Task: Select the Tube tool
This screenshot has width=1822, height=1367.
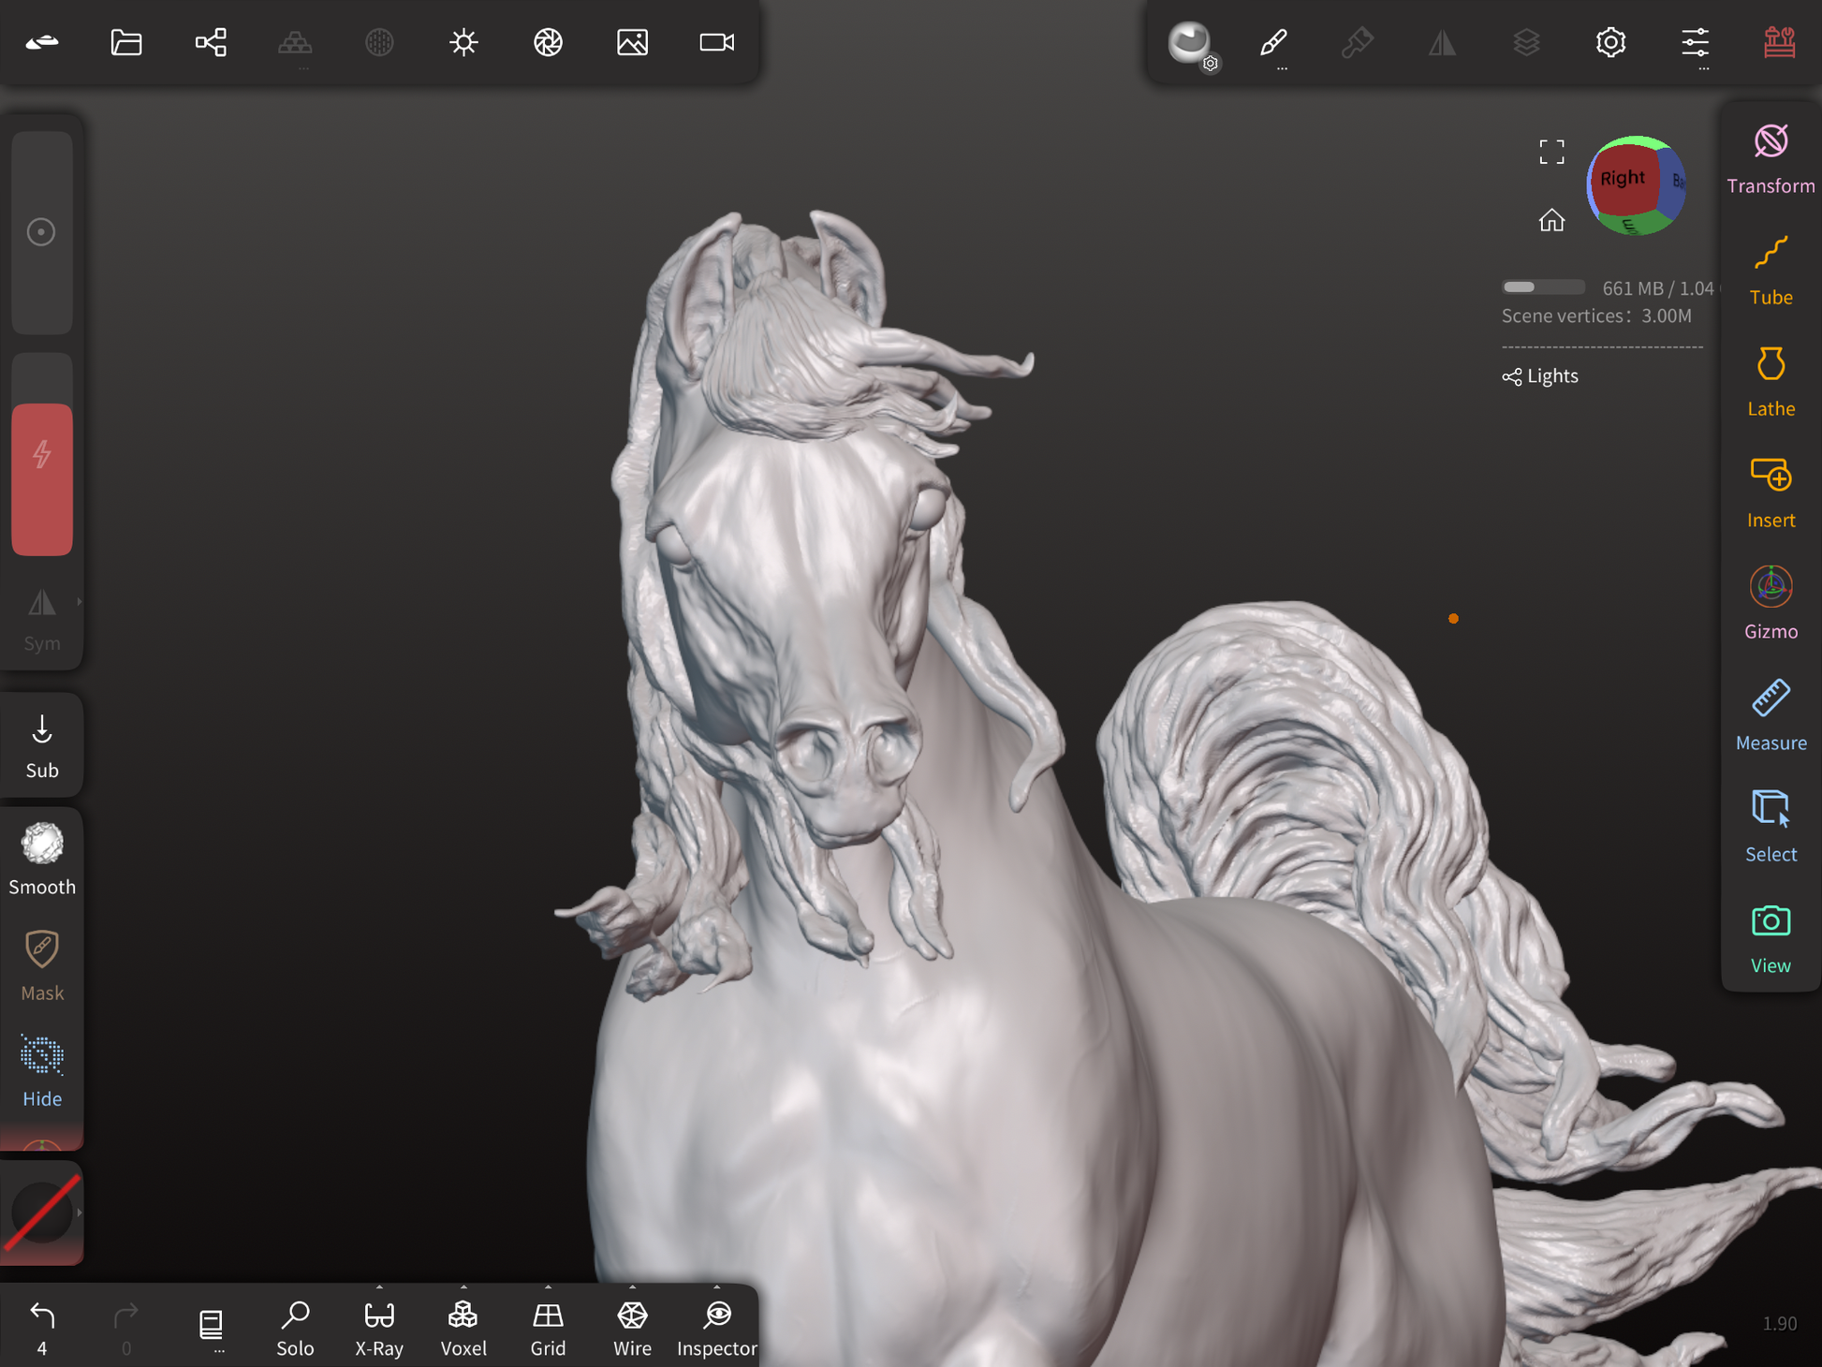Action: pos(1770,271)
